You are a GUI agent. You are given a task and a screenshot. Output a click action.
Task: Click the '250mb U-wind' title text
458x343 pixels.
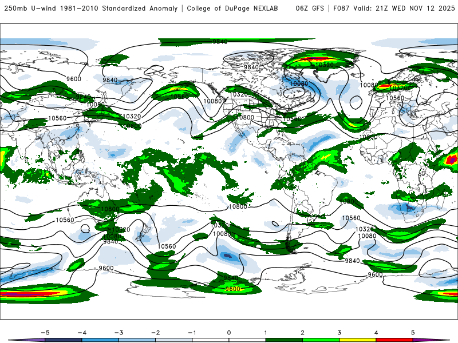tap(30, 9)
